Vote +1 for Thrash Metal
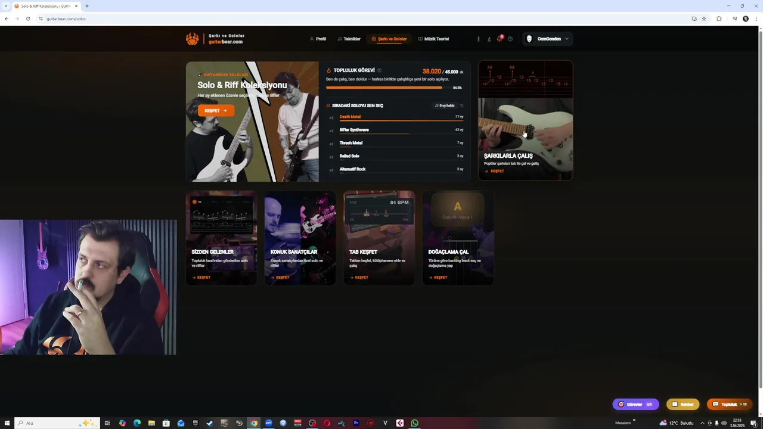The height and width of the screenshot is (429, 763). tap(331, 144)
